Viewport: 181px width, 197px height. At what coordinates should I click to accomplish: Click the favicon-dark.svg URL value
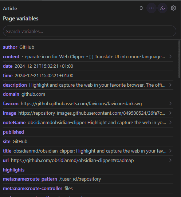pos(81,104)
